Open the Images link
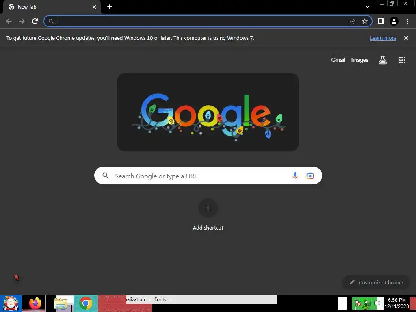The width and height of the screenshot is (416, 312). pyautogui.click(x=360, y=60)
